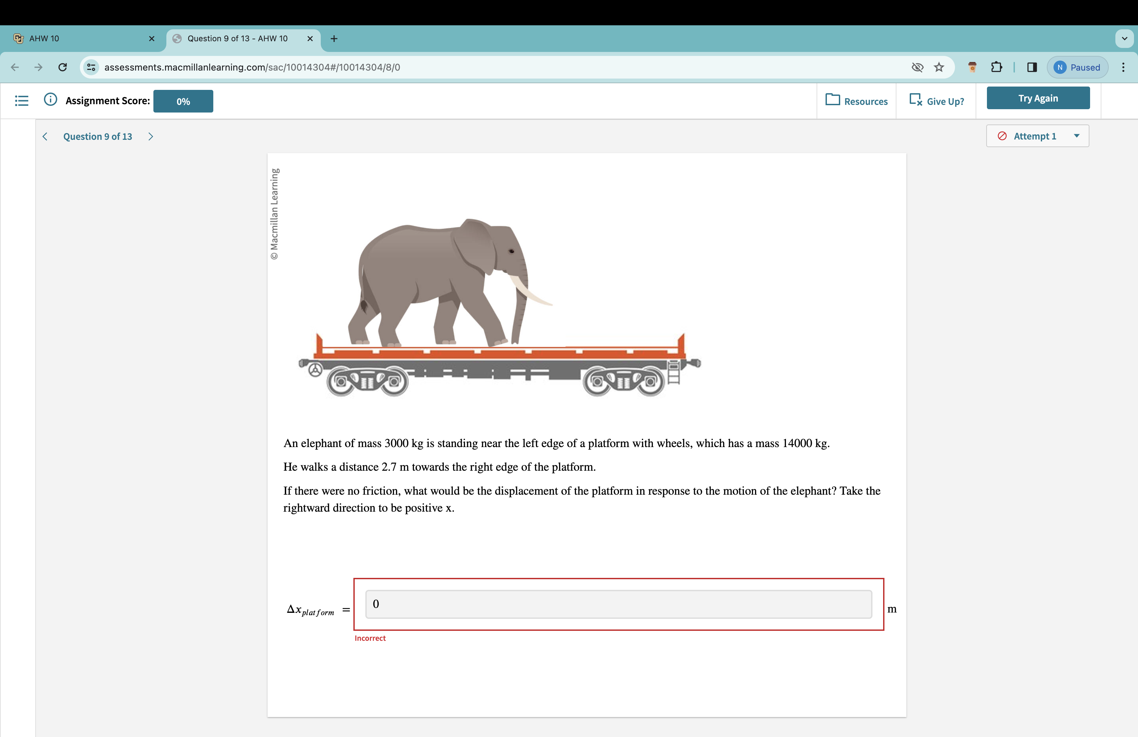Open the browser tab search chevron
This screenshot has width=1138, height=737.
coord(1124,38)
